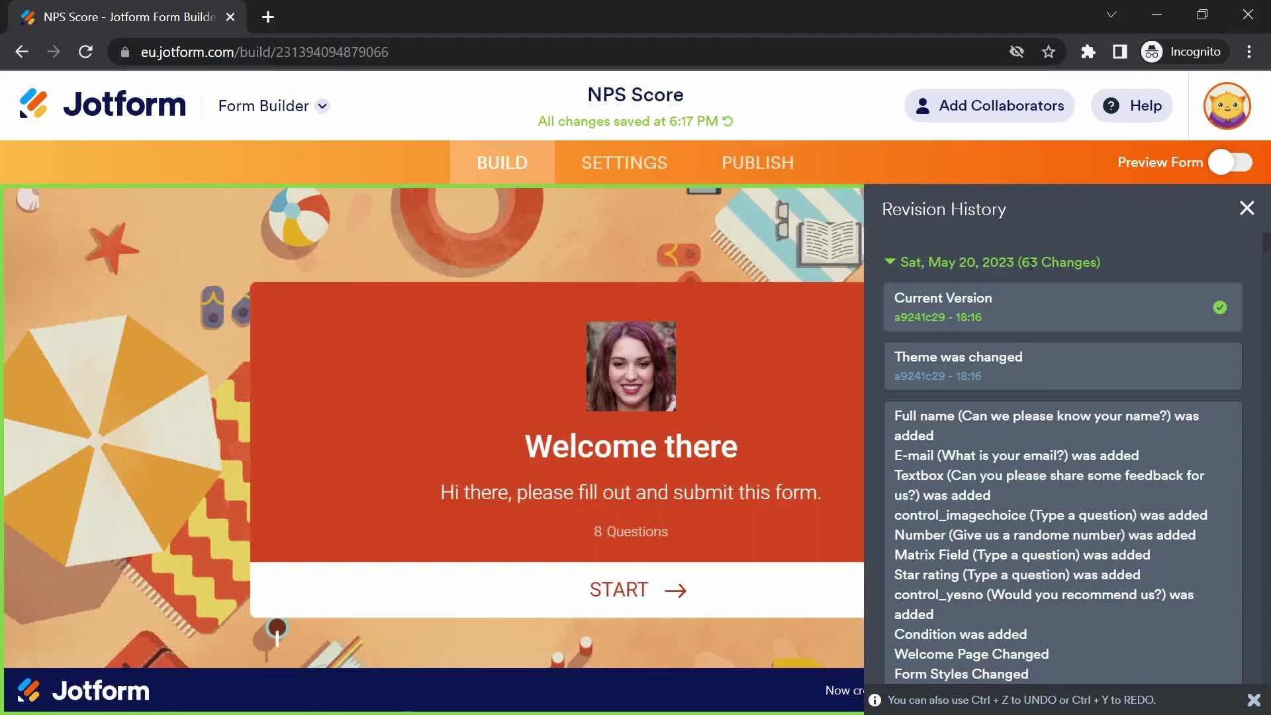Switch to the SETTINGS tab
The width and height of the screenshot is (1271, 715).
(624, 162)
